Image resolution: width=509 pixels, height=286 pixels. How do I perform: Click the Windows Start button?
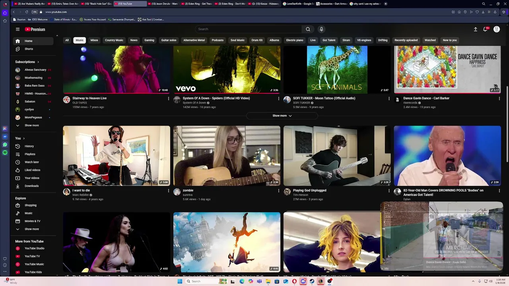point(180,281)
